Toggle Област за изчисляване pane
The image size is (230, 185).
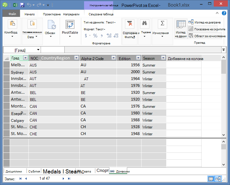207,36
